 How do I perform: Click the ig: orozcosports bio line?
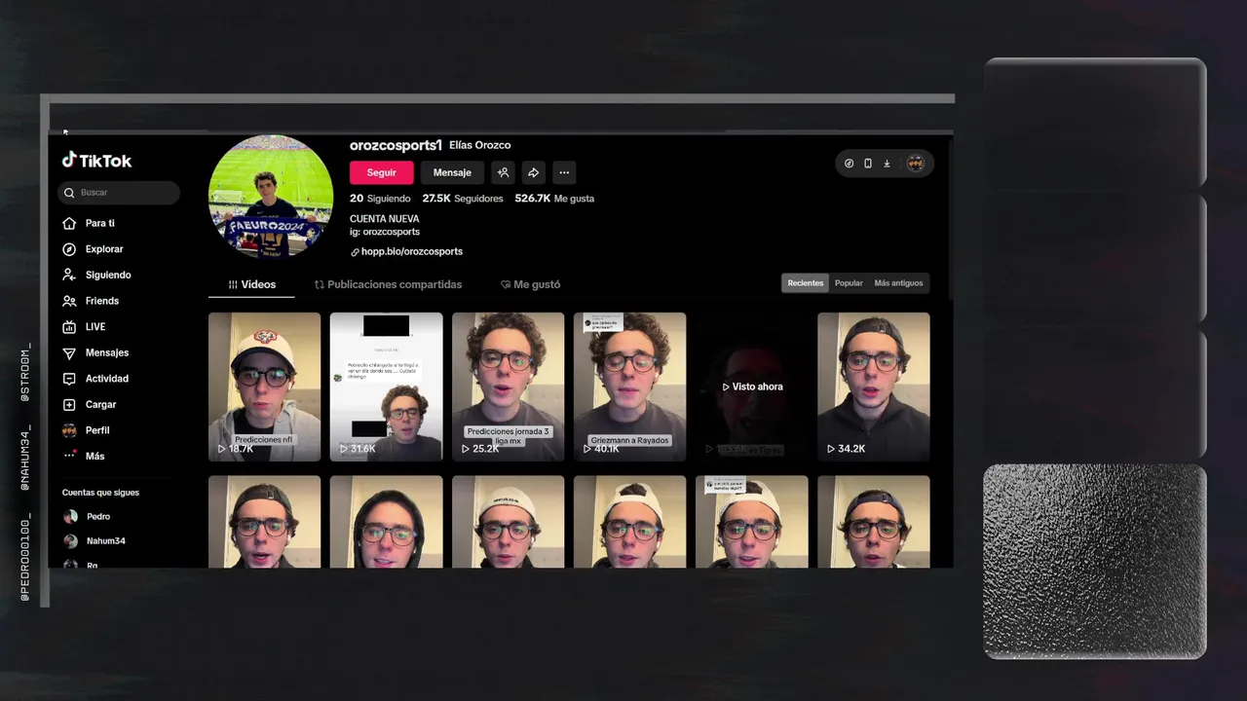[385, 232]
